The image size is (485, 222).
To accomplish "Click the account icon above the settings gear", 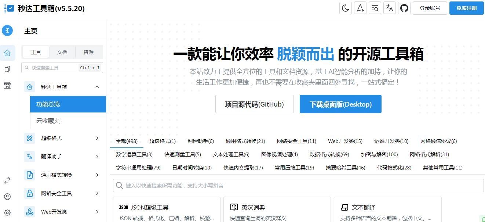I will click(8, 197).
